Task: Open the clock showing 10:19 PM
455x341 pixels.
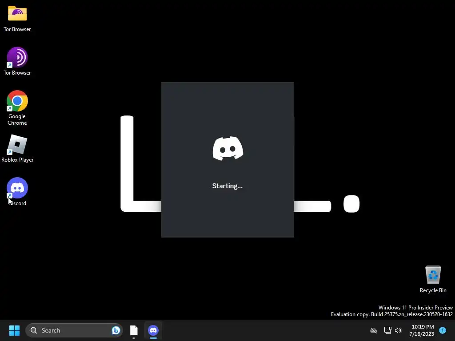Action: (x=422, y=330)
